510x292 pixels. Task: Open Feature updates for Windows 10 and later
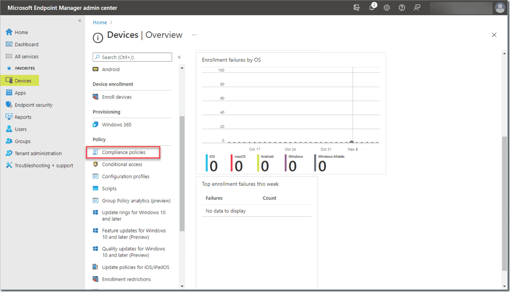(134, 234)
